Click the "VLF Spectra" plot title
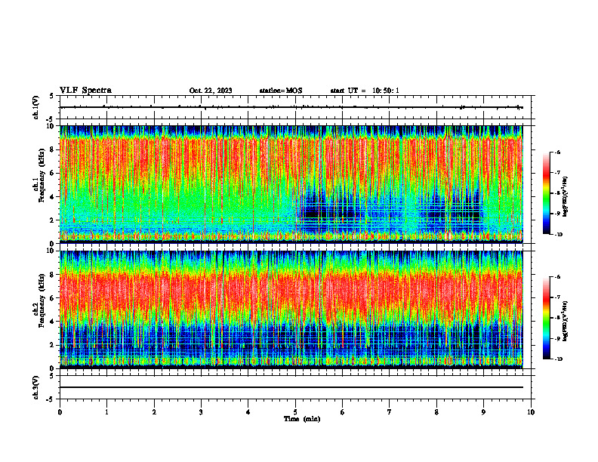598x462 pixels. click(x=85, y=91)
